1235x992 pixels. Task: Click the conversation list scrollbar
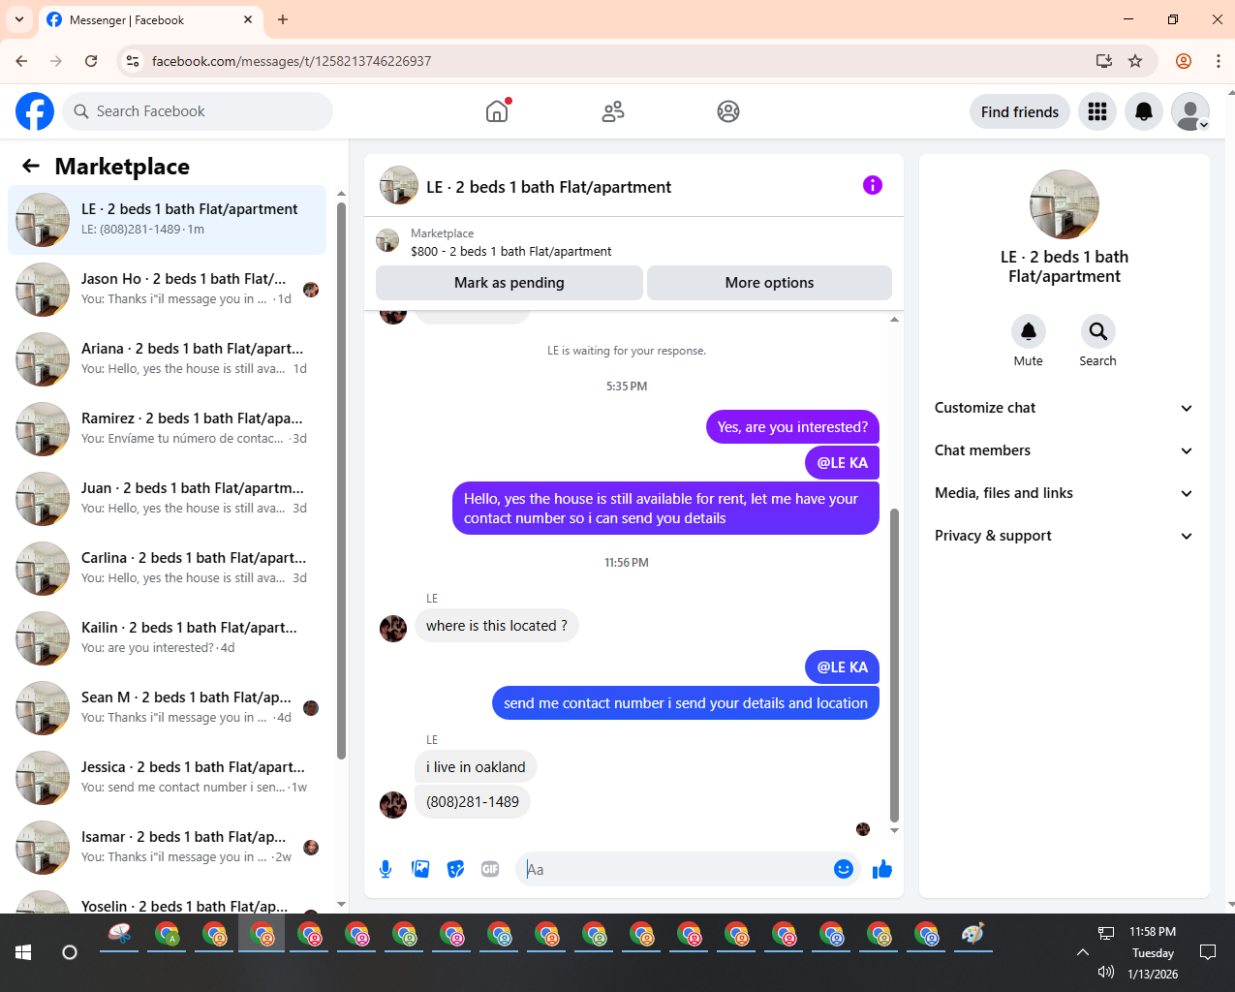pyautogui.click(x=341, y=480)
